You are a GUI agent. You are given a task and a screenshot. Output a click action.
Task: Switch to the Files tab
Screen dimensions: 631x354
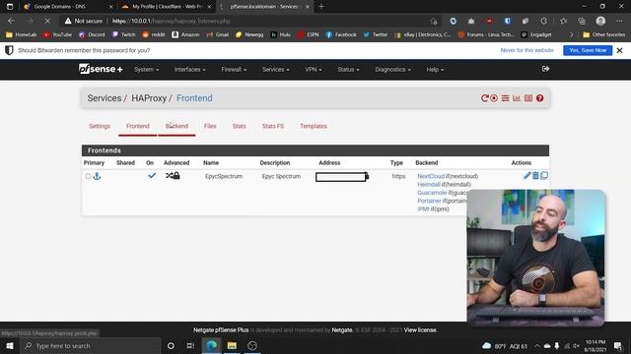[x=210, y=126]
